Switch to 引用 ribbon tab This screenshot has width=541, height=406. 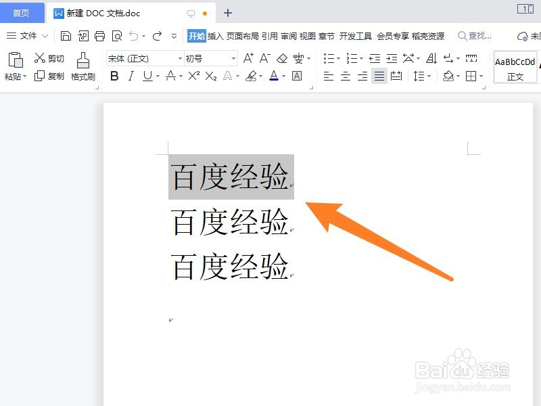point(269,36)
